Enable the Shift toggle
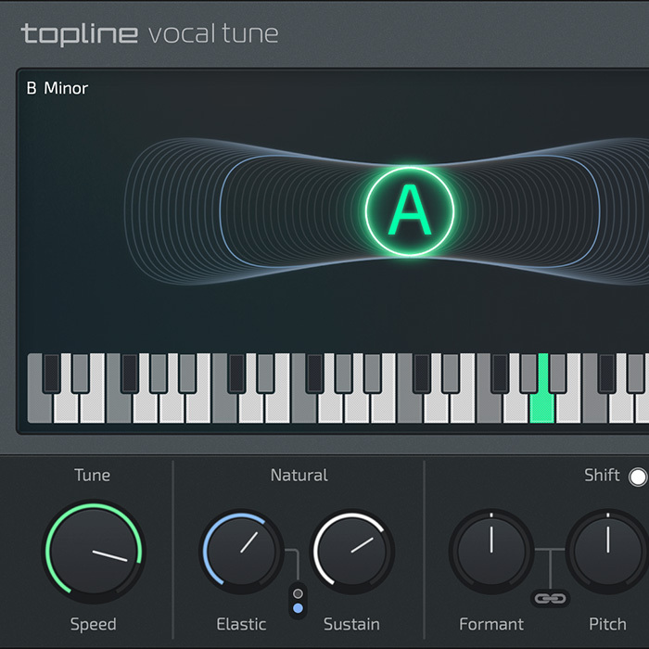Screen dimensions: 649x649 click(638, 477)
